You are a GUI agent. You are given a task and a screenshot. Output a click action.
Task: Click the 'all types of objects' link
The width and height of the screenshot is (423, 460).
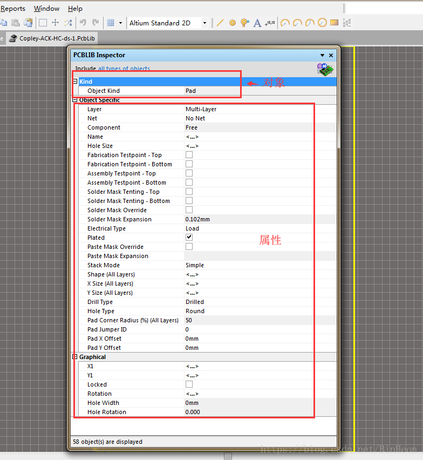coord(124,69)
